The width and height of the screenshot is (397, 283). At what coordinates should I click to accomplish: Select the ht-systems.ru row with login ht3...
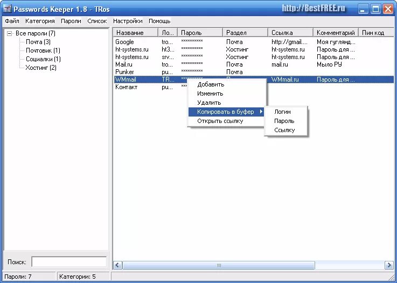(254, 49)
